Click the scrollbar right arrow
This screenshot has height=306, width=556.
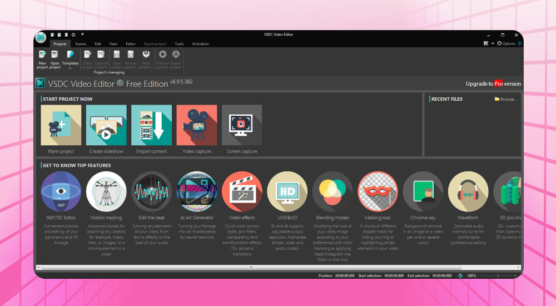(x=518, y=267)
